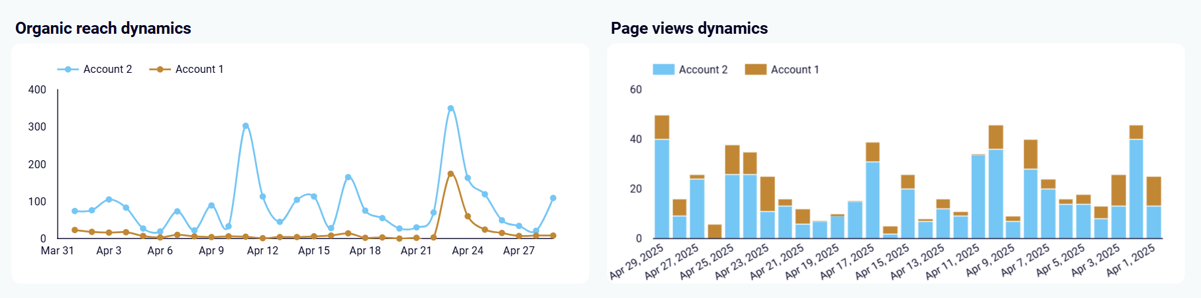
Task: Toggle Account 1 series in Organic reach legend
Action: click(x=199, y=70)
